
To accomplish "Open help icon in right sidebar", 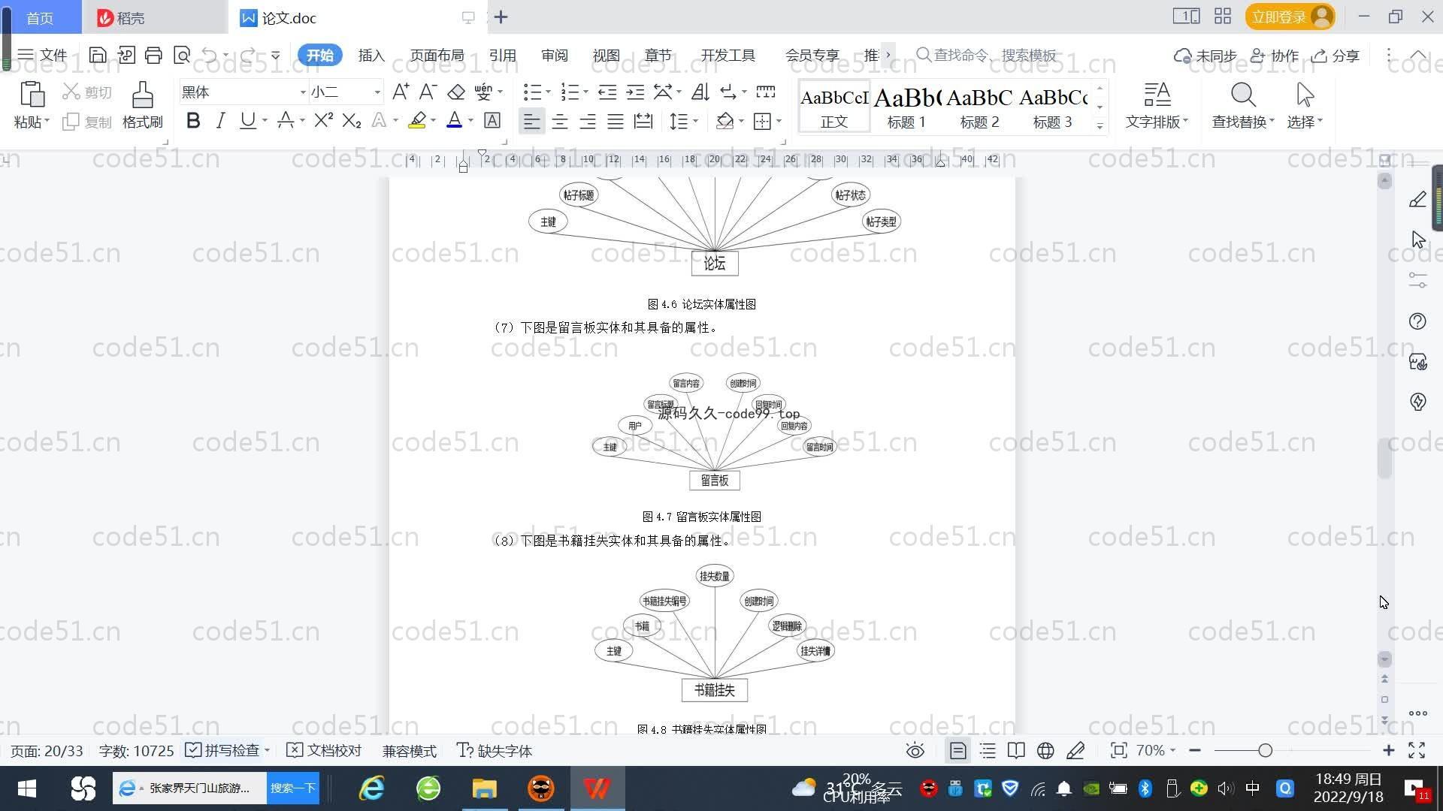I will click(x=1417, y=321).
